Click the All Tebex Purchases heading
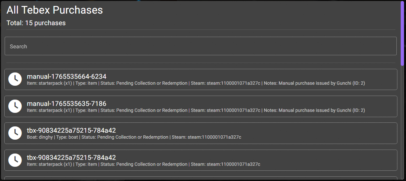Screen dimensions: 406x181 (55, 10)
